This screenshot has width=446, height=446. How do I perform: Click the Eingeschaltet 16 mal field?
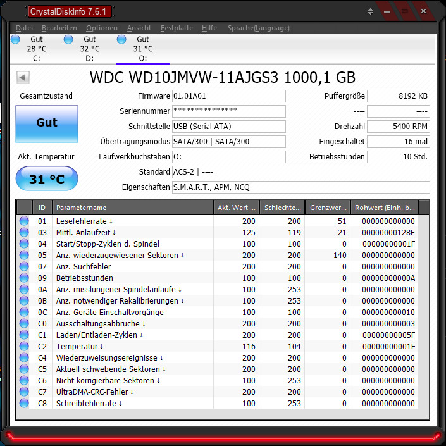(x=399, y=141)
